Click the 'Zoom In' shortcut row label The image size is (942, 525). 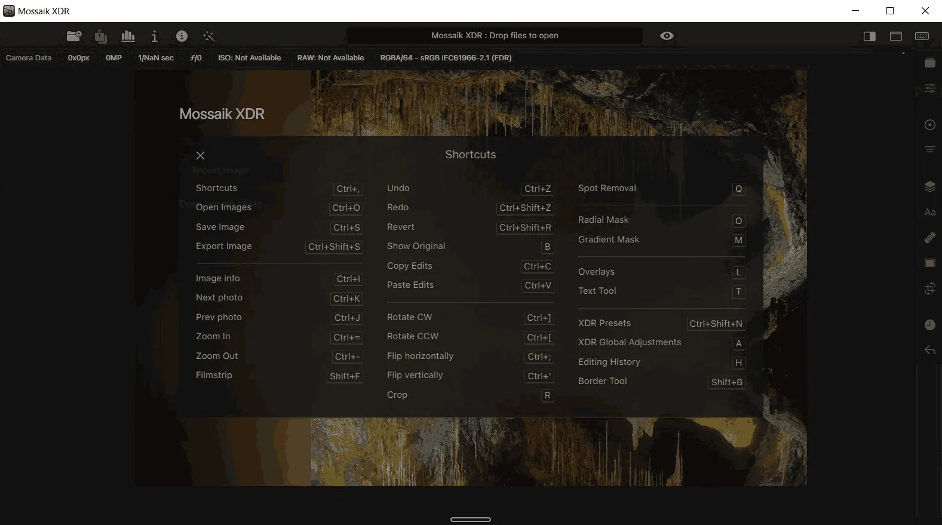click(213, 336)
